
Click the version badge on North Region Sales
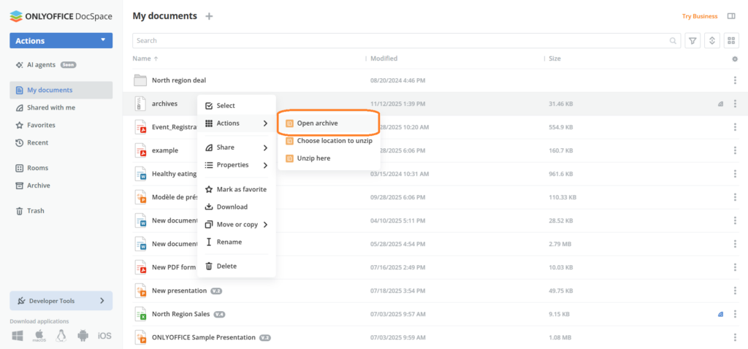point(219,314)
